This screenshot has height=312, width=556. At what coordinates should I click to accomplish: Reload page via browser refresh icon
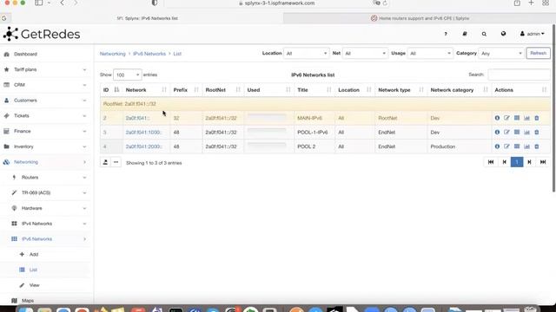[385, 3]
